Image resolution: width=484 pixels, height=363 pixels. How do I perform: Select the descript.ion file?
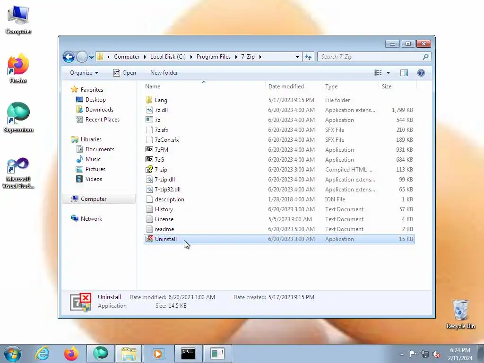[x=279, y=199]
